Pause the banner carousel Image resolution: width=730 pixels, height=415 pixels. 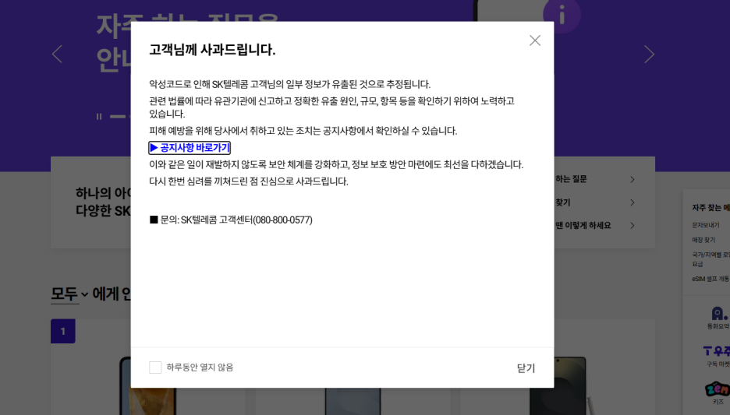click(x=99, y=117)
